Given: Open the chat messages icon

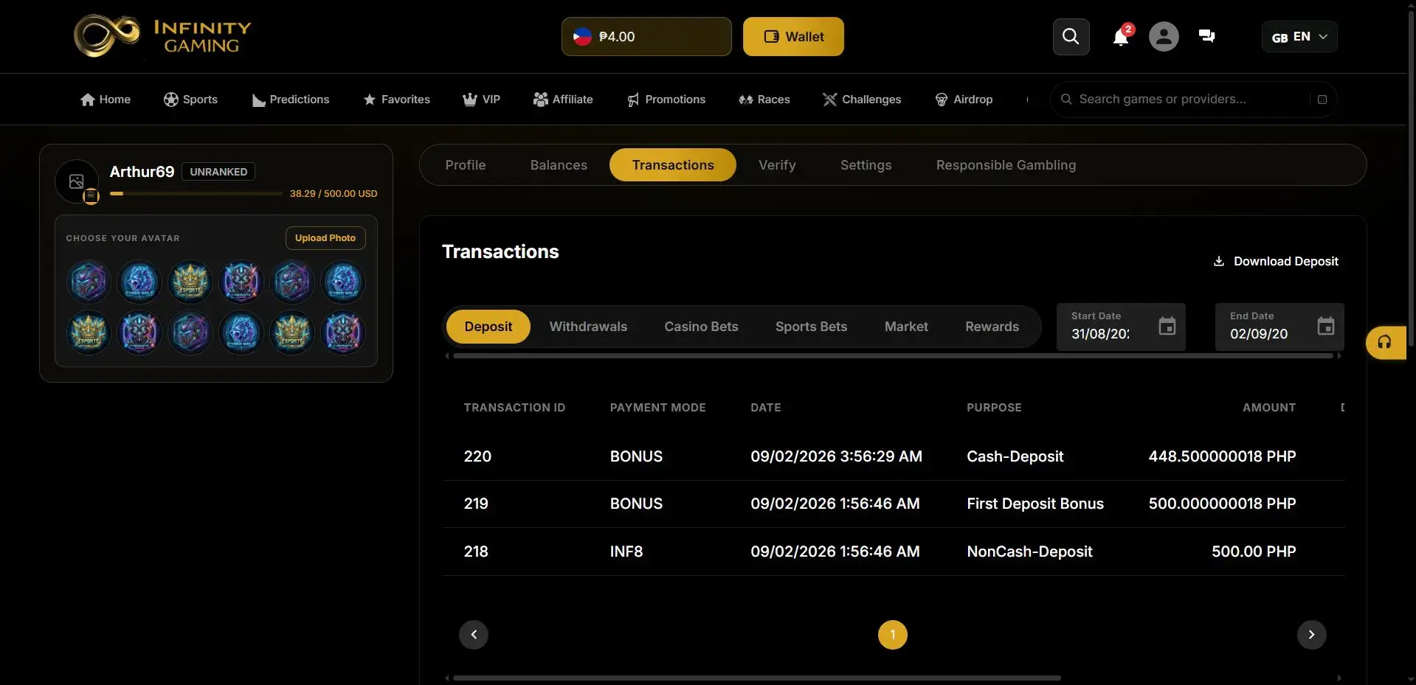Looking at the screenshot, I should [1207, 36].
